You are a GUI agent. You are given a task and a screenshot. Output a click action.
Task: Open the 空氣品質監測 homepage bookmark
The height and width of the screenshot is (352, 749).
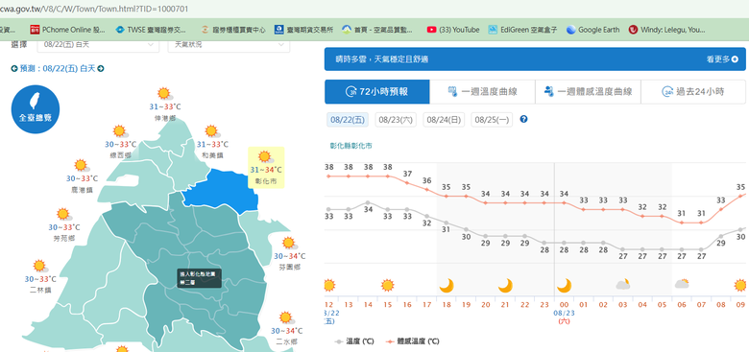[377, 30]
